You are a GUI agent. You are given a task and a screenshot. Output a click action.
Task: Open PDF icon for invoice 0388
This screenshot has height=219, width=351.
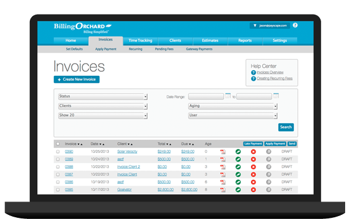point(222,167)
